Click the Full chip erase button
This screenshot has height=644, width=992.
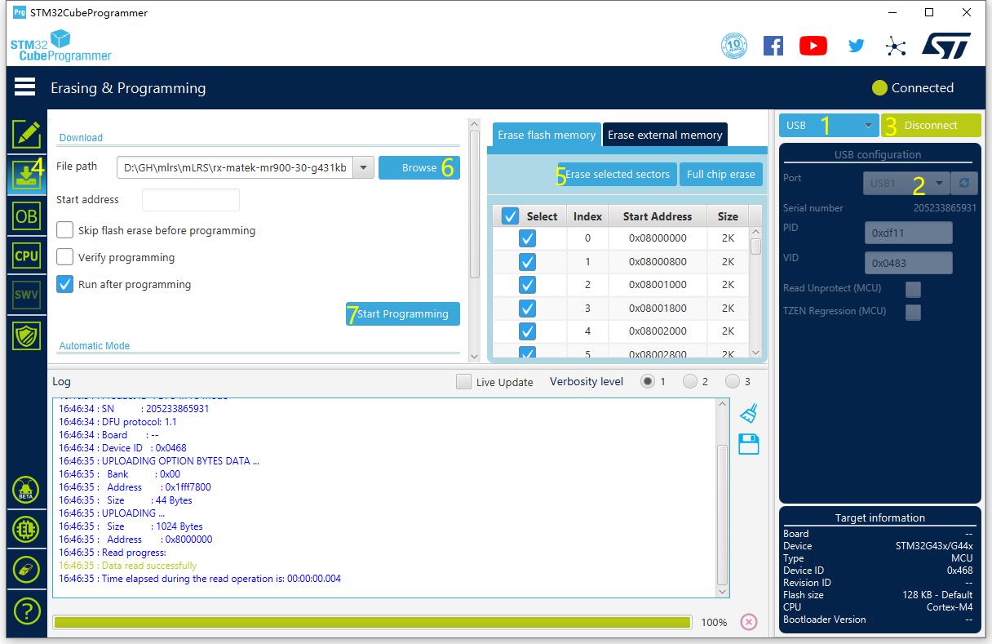pos(720,174)
